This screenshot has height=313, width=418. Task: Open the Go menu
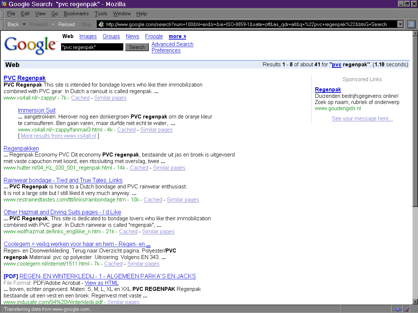point(55,13)
